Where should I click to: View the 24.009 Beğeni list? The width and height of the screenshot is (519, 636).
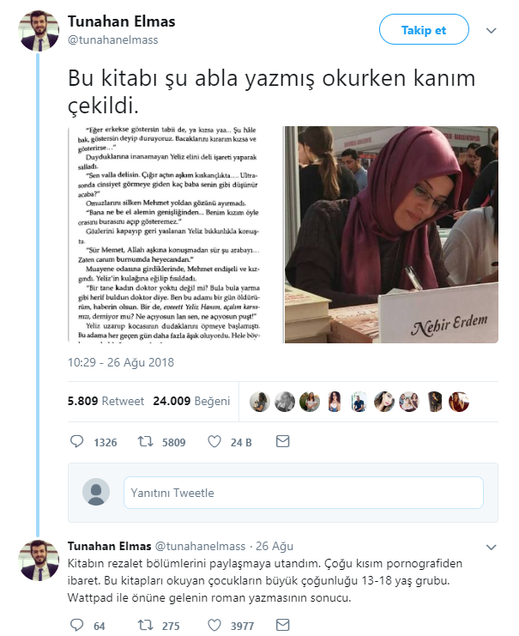(191, 401)
